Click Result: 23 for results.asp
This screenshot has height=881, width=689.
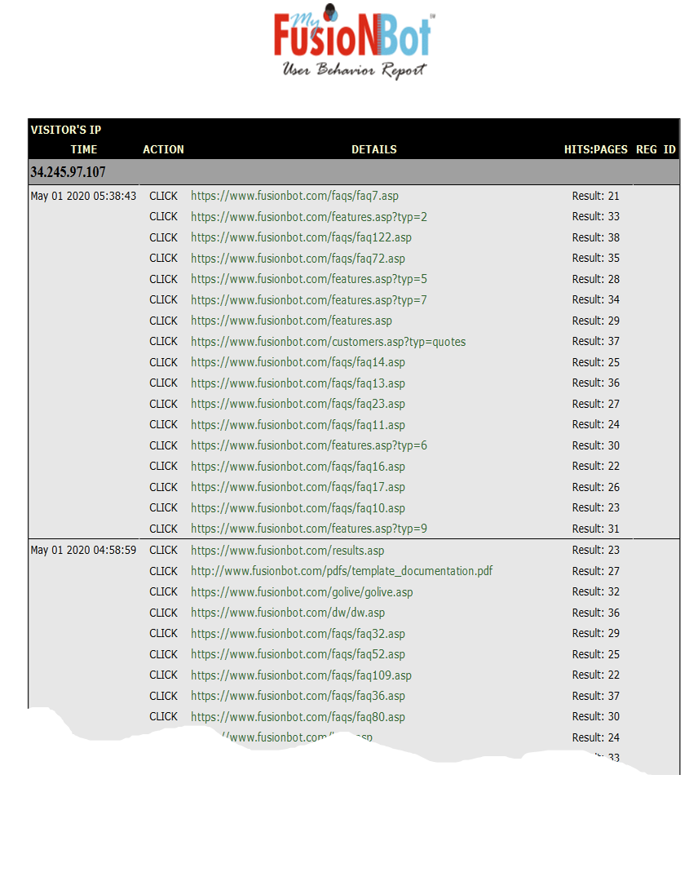596,550
